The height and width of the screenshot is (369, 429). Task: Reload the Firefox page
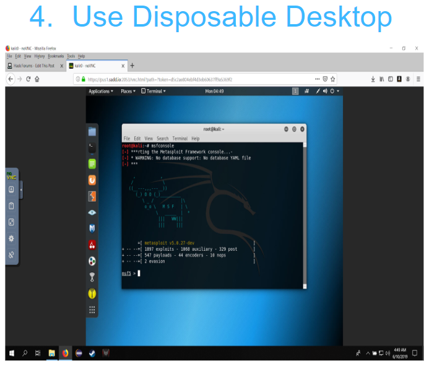pyautogui.click(x=28, y=79)
